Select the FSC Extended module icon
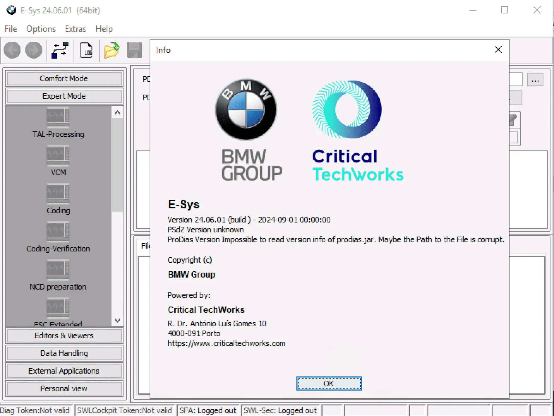Viewport: 554px width, 416px height. tap(58, 308)
